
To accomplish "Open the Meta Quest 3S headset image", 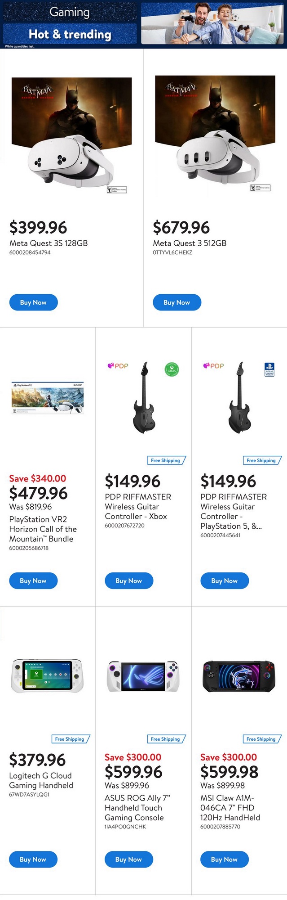I will click(x=71, y=135).
